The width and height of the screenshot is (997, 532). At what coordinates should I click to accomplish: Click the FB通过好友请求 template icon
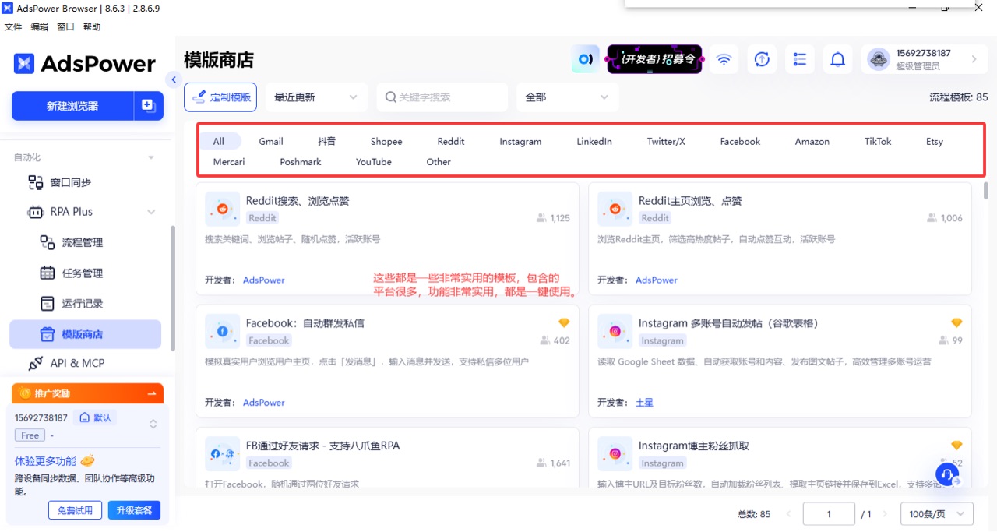coord(222,453)
